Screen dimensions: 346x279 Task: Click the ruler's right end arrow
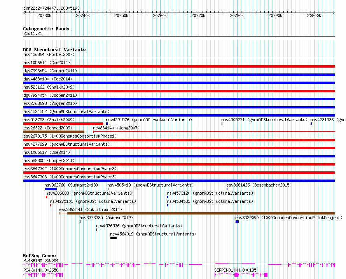pos(334,12)
